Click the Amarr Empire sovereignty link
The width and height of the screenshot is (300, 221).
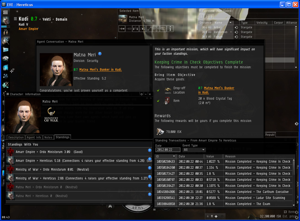coord(28,29)
